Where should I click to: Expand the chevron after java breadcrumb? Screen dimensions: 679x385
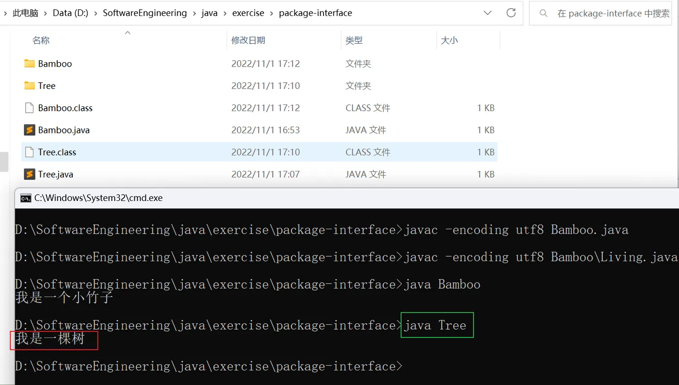[225, 13]
